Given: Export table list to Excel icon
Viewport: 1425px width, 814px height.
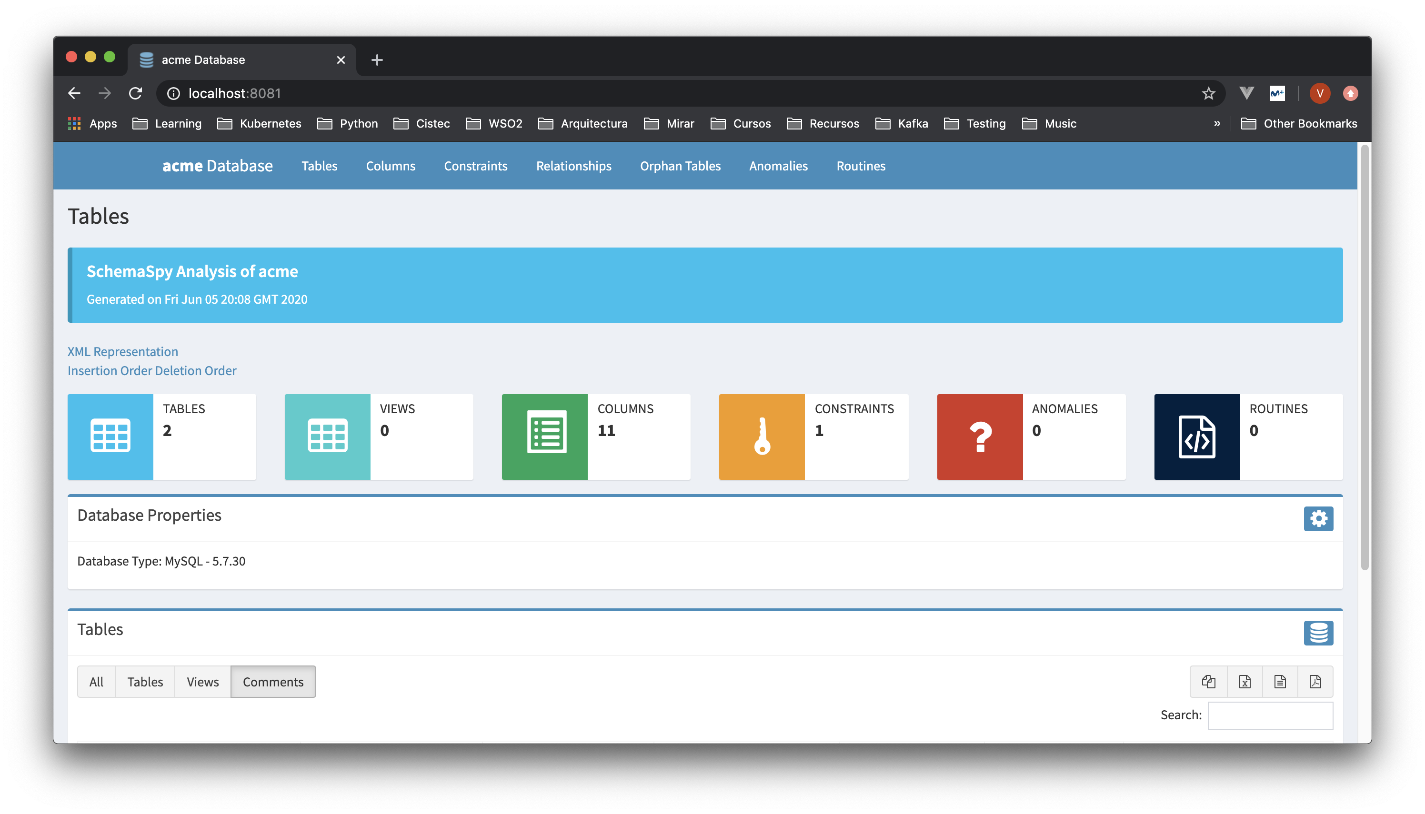Looking at the screenshot, I should (1244, 681).
